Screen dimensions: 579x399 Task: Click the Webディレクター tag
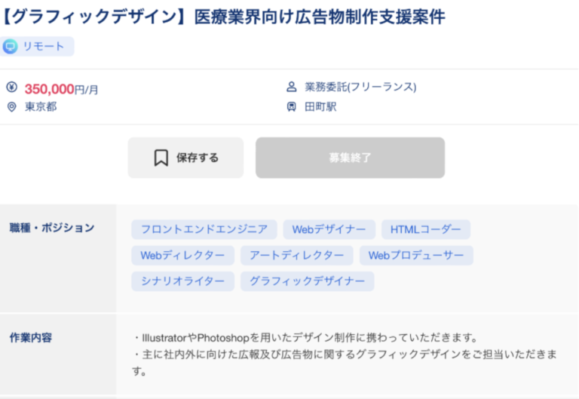[x=182, y=256]
